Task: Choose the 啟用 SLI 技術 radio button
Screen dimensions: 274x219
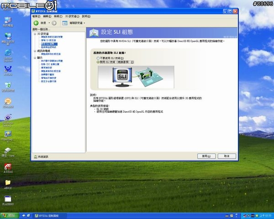Action: tap(98, 62)
